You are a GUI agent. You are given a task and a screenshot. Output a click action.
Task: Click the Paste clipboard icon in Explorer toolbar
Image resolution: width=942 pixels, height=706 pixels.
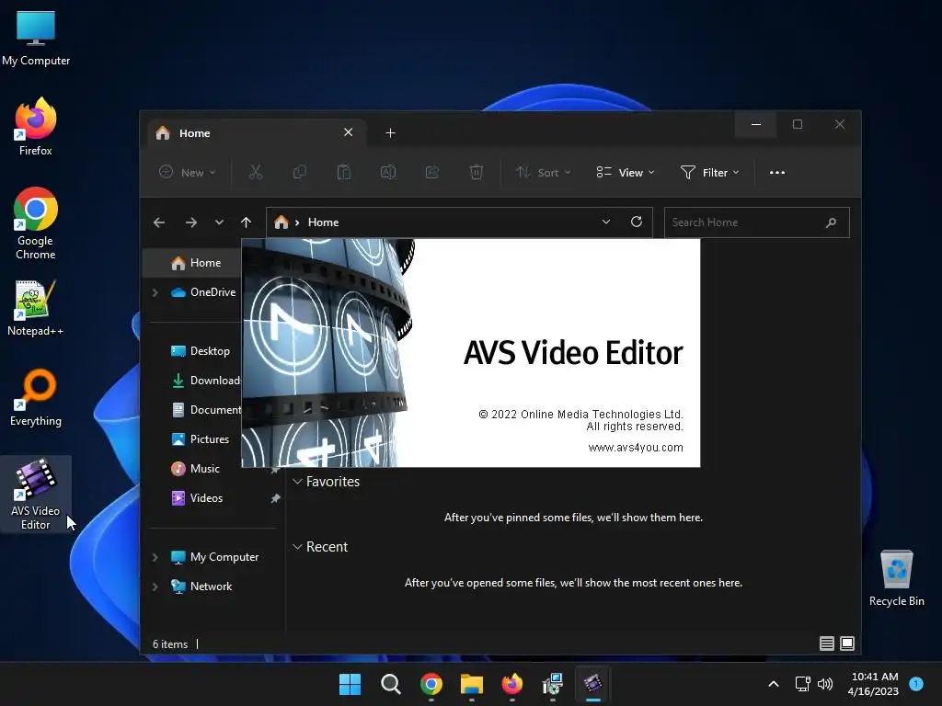tap(344, 172)
